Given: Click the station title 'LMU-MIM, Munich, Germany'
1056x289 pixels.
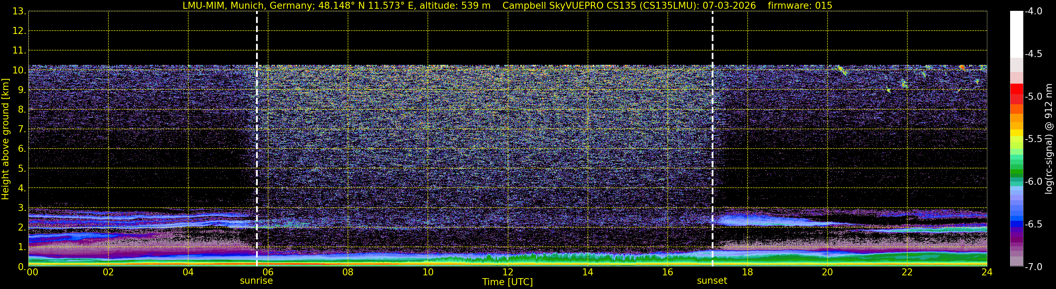Looking at the screenshot, I should click(x=249, y=6).
